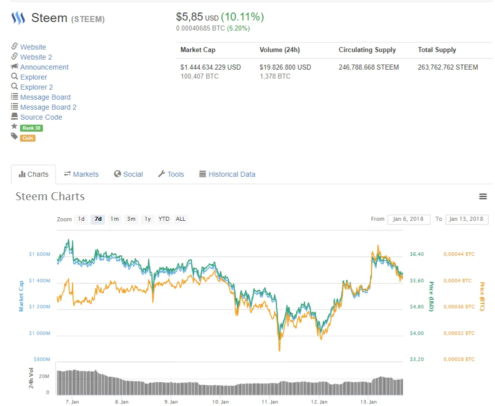Click the $5,85 USD price
The image size is (495, 406).
point(197,17)
